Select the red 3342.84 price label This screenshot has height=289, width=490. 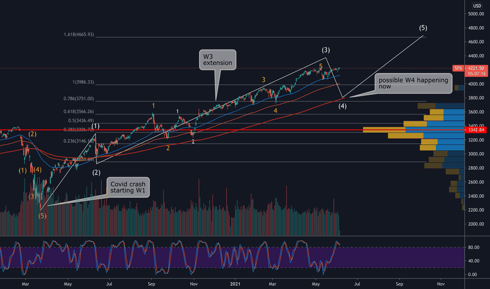tap(476, 130)
